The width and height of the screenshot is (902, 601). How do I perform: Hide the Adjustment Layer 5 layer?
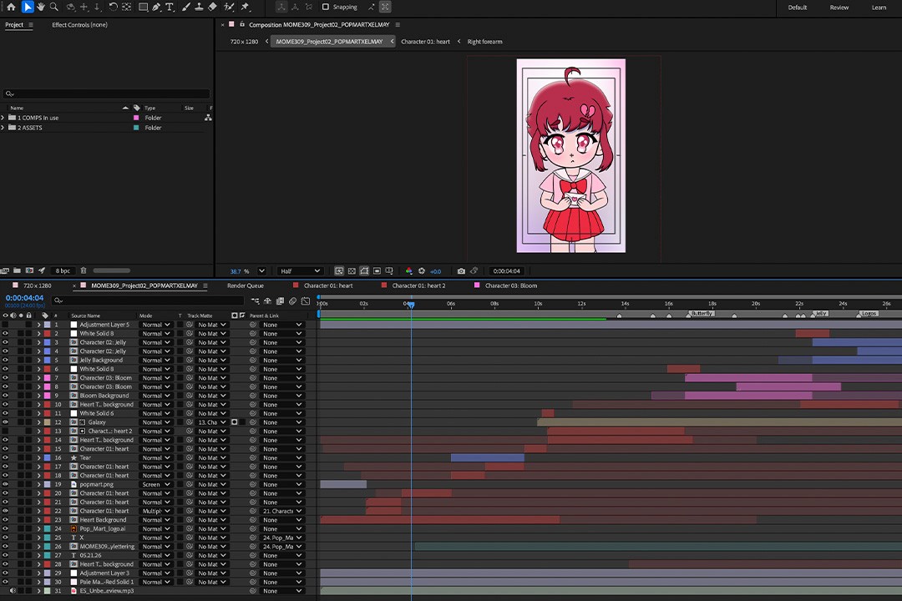tap(5, 325)
